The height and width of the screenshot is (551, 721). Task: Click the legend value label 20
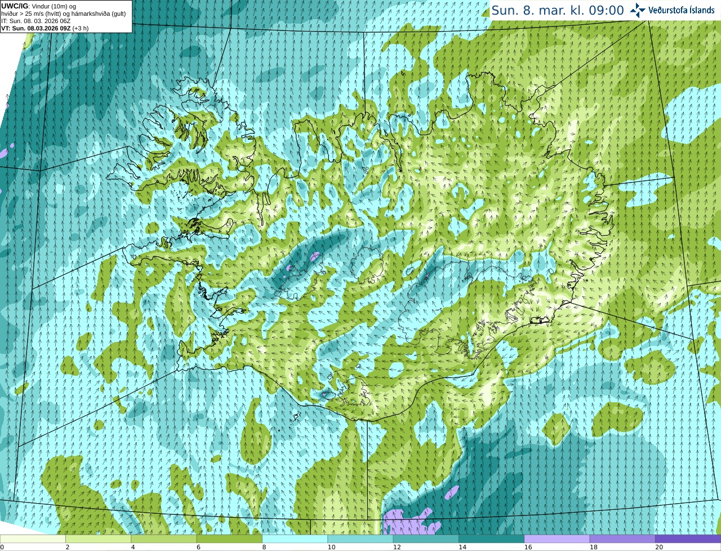pos(659,547)
